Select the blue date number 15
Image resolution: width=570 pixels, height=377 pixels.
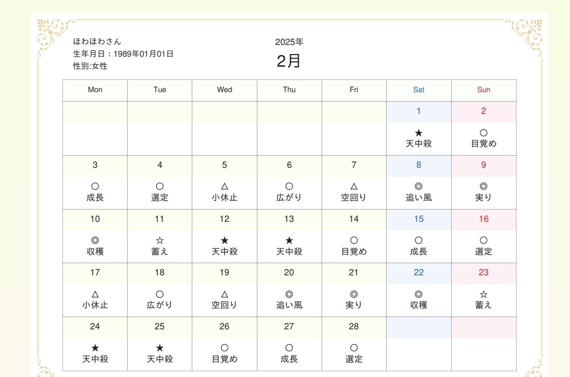coord(419,219)
